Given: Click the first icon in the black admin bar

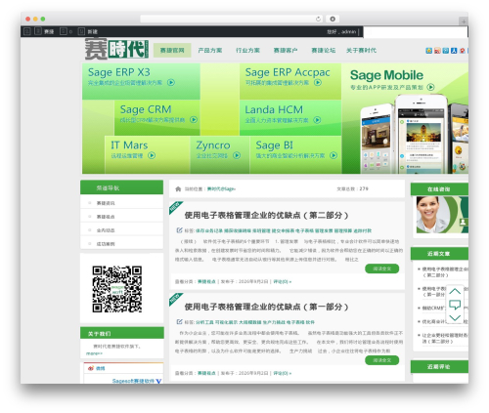Looking at the screenshot, I should (x=27, y=31).
